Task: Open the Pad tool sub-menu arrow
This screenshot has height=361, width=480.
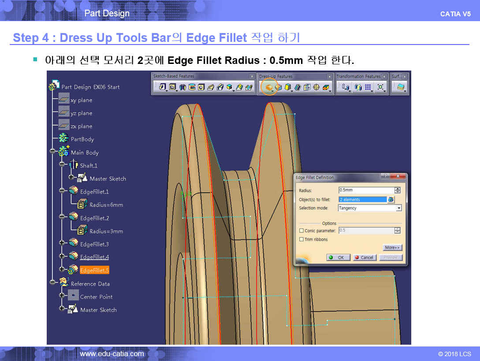Action: click(167, 91)
